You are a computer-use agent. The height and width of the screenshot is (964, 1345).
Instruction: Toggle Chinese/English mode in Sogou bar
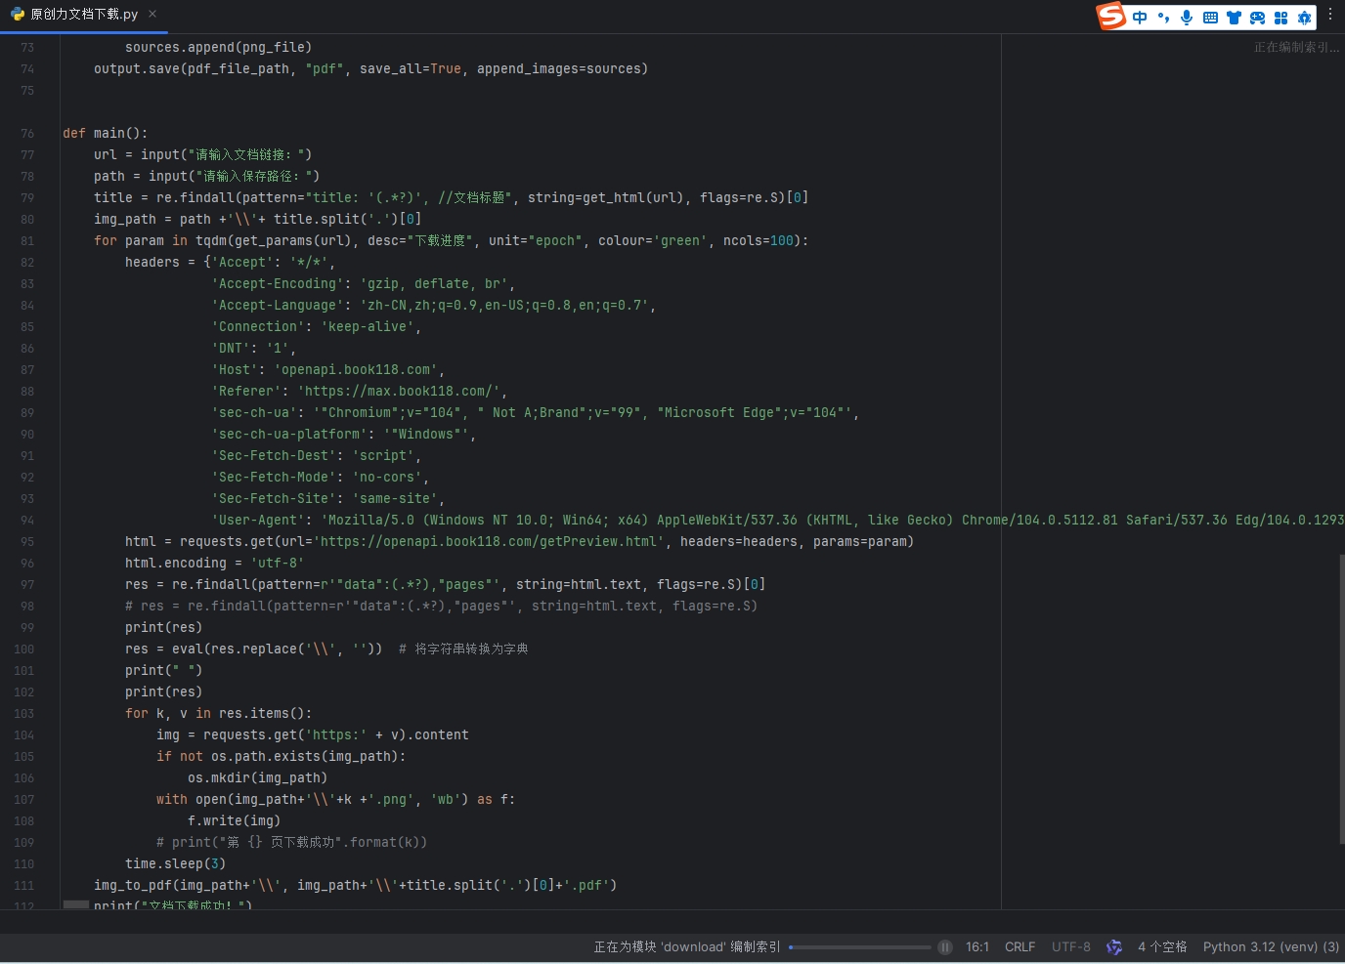[x=1140, y=18]
